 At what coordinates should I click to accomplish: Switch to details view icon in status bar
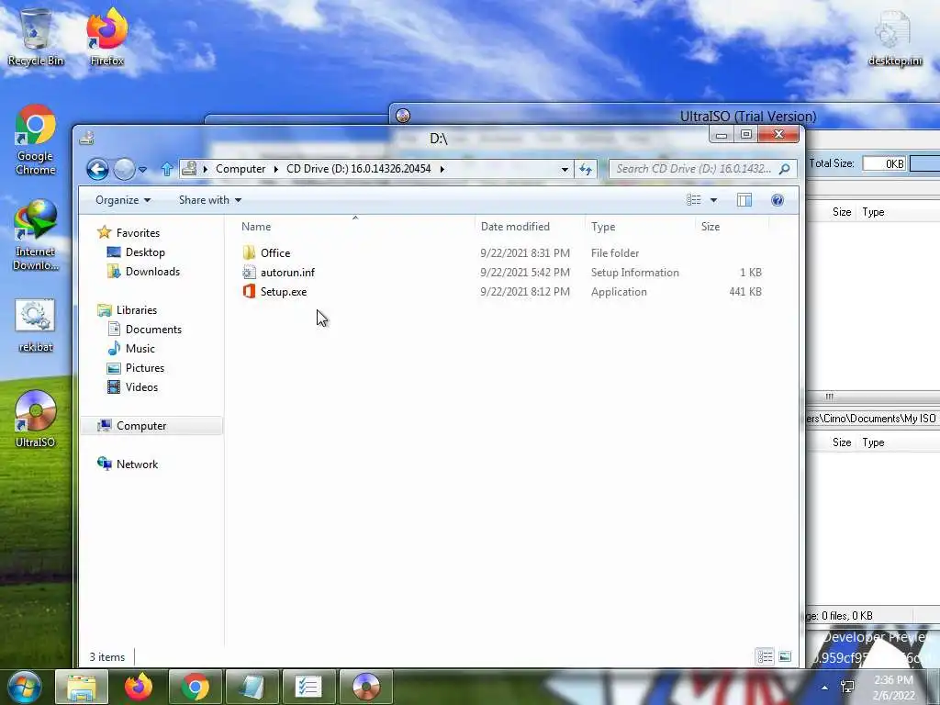tap(765, 657)
